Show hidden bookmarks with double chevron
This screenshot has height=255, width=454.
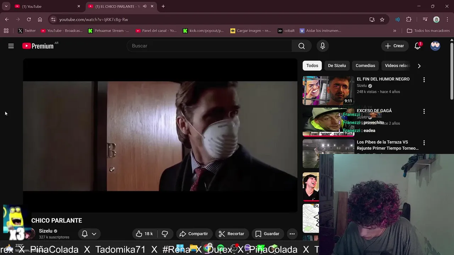395,31
